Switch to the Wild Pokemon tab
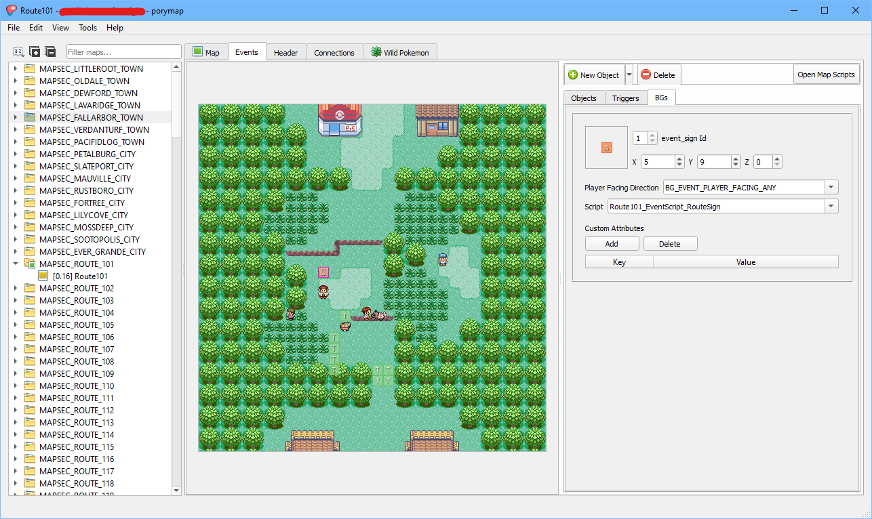872x519 pixels. [x=400, y=52]
